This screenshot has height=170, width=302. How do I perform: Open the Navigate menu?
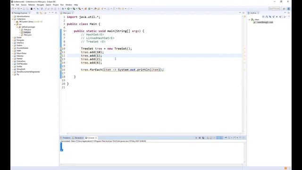(40, 5)
